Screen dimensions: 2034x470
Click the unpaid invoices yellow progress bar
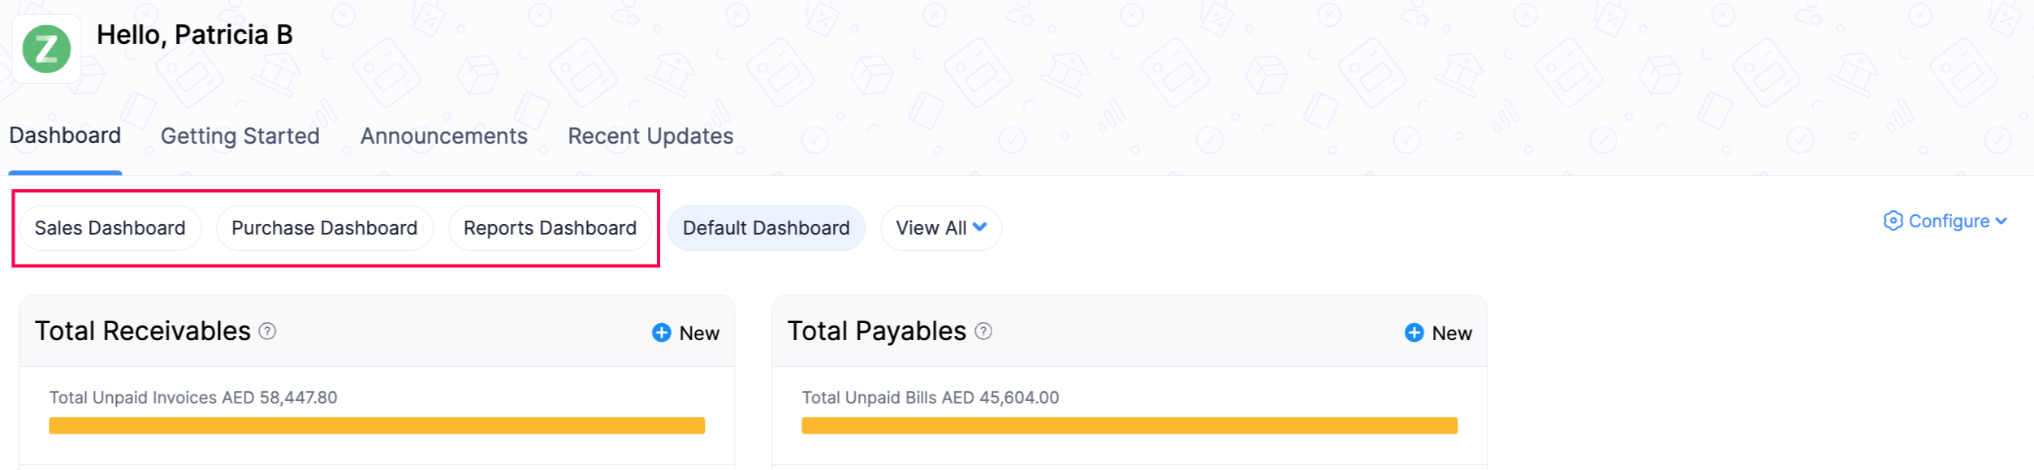coord(377,425)
